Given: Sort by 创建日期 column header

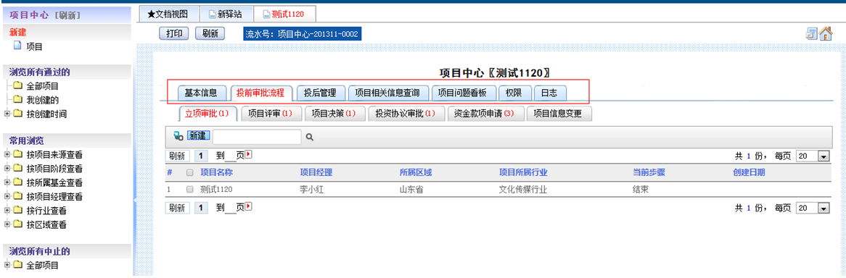Looking at the screenshot, I should (748, 173).
